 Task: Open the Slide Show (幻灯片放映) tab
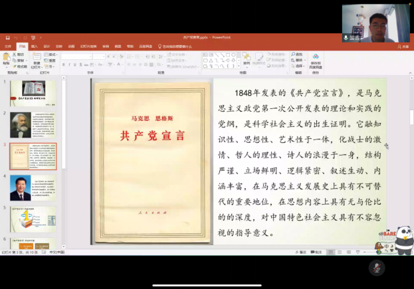pyautogui.click(x=88, y=47)
